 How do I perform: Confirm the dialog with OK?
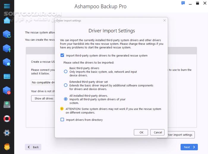point(141,132)
